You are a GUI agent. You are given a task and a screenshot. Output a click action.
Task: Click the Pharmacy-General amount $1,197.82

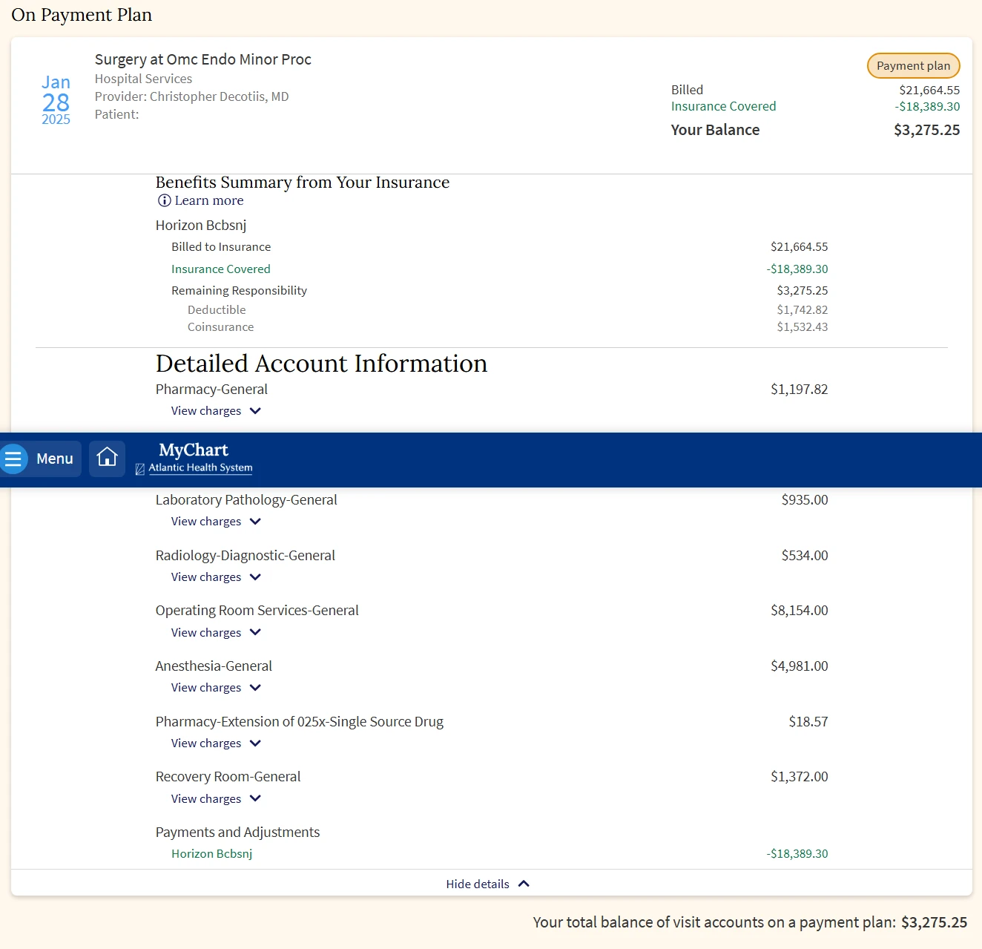(x=800, y=390)
